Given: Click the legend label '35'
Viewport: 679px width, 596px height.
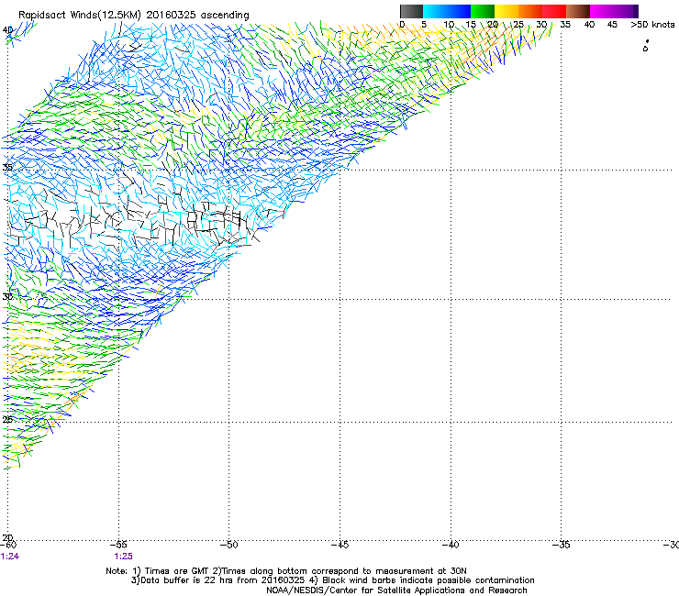Looking at the screenshot, I should click(x=565, y=25).
